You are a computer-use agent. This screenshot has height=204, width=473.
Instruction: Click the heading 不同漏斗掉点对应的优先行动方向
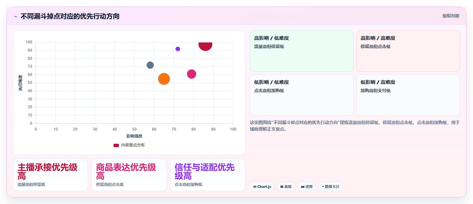(70, 16)
